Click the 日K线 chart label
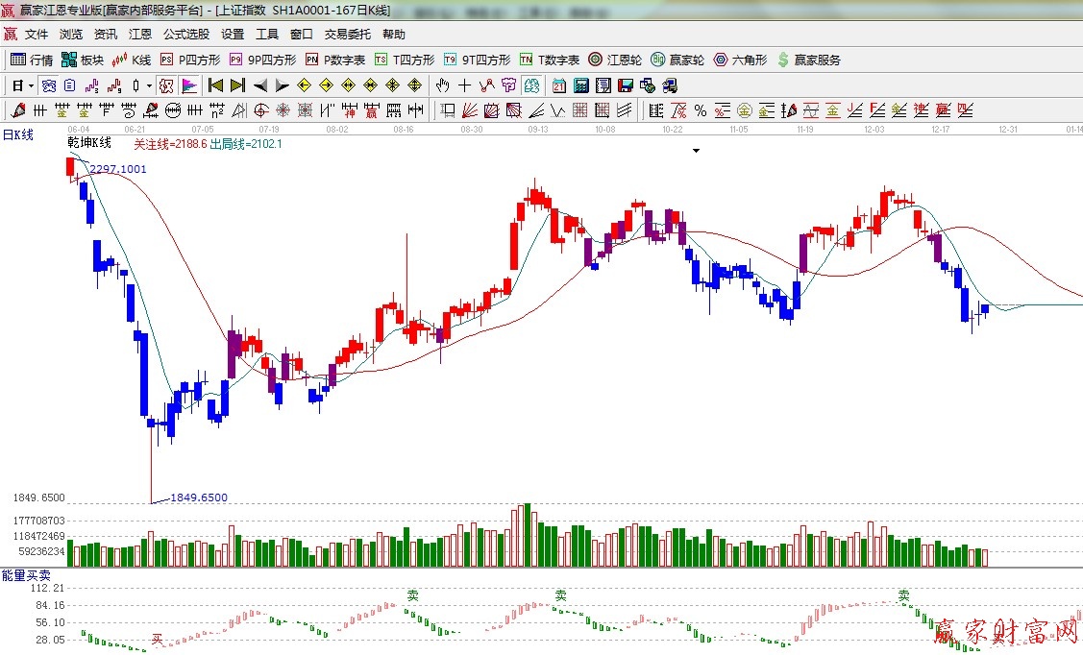The width and height of the screenshot is (1083, 655). pyautogui.click(x=17, y=135)
